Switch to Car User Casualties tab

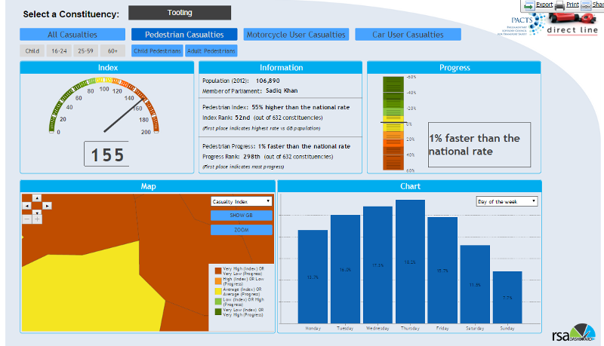click(408, 35)
